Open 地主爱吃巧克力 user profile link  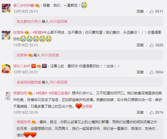pos(29,22)
